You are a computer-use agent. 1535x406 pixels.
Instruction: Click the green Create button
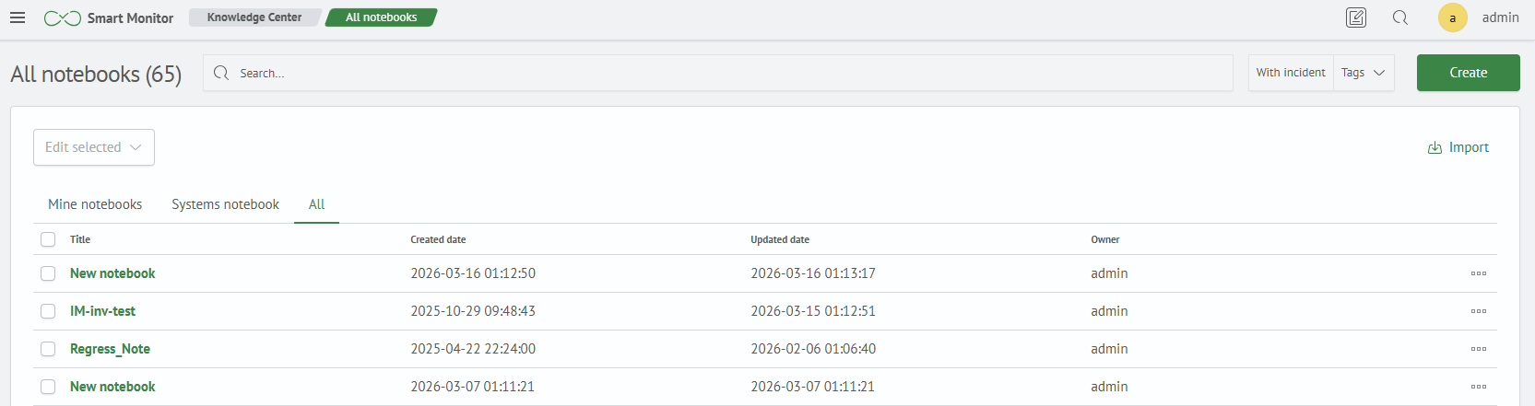pyautogui.click(x=1469, y=73)
